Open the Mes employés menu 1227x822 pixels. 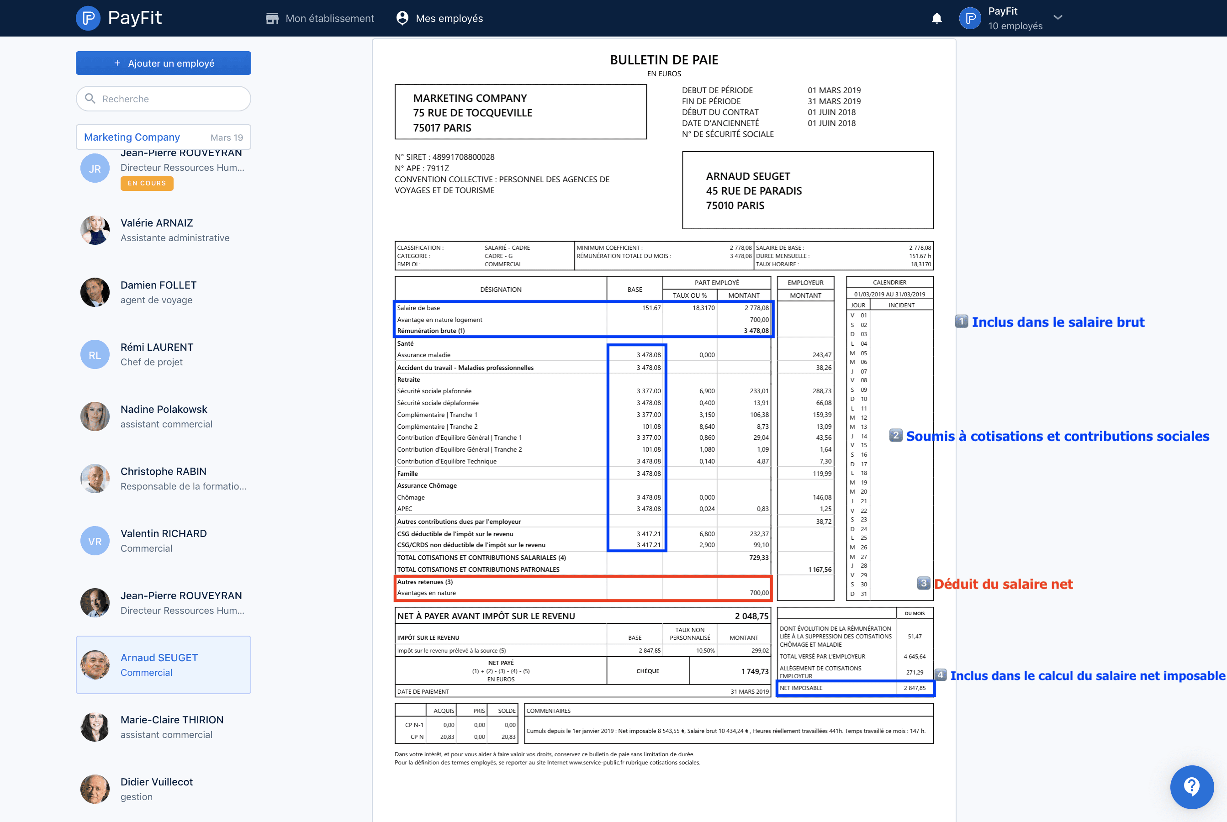click(x=449, y=18)
